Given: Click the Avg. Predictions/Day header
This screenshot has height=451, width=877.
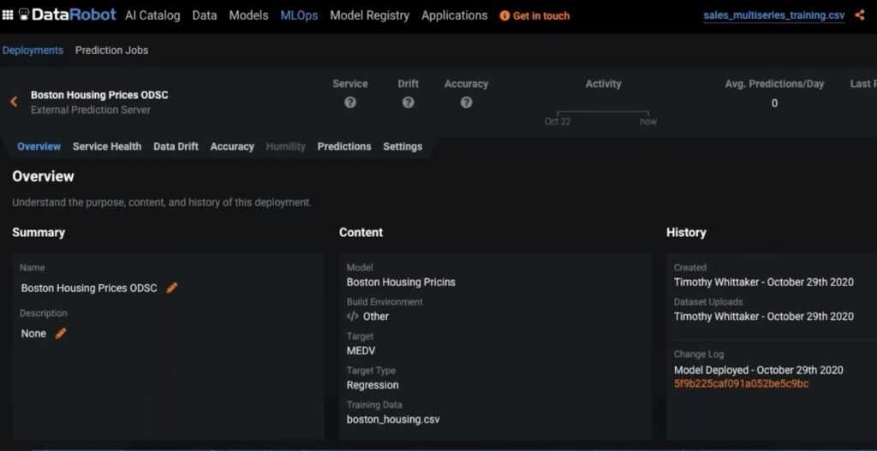Looking at the screenshot, I should click(x=774, y=84).
